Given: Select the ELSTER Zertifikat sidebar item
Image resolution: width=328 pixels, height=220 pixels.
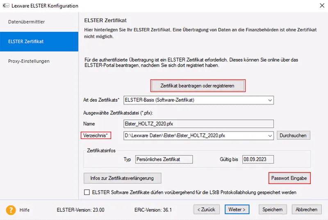Looking at the screenshot, I should click(26, 41).
